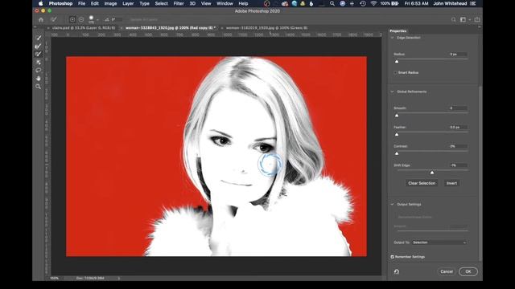Screen dimensions: 515x289
Task: Collapse the Edge Detection section
Action: pyautogui.click(x=392, y=38)
